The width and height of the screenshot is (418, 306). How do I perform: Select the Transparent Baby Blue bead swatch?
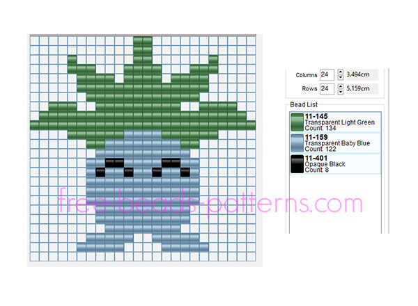pyautogui.click(x=297, y=143)
